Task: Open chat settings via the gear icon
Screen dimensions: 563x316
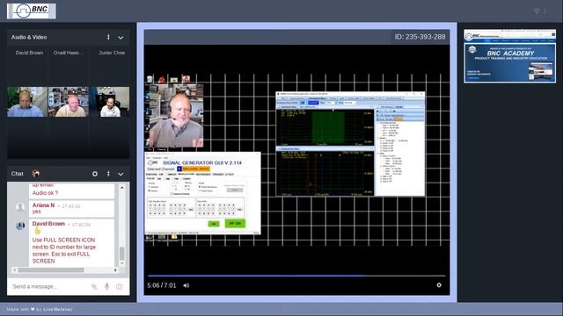Action: (x=95, y=174)
